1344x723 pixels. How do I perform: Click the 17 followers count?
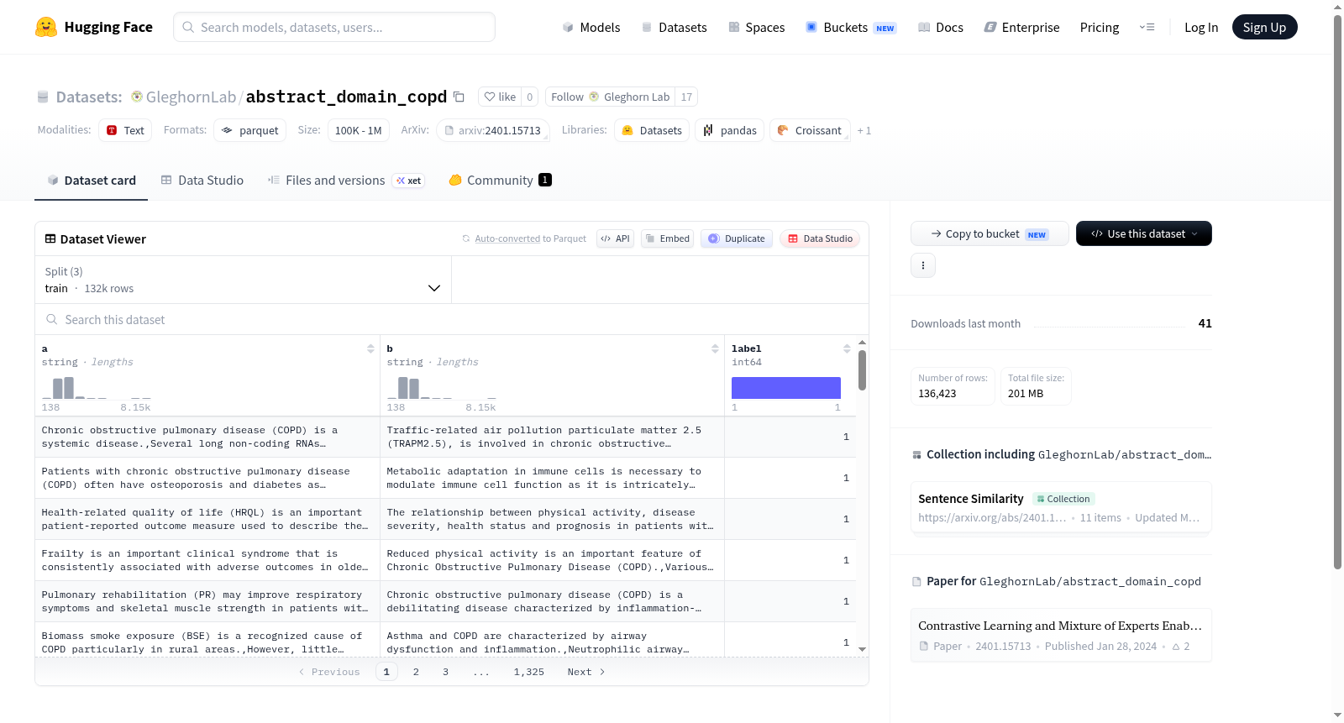click(686, 97)
